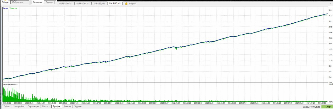
Task: Click the Баланс legend label
Action: click(5, 8)
